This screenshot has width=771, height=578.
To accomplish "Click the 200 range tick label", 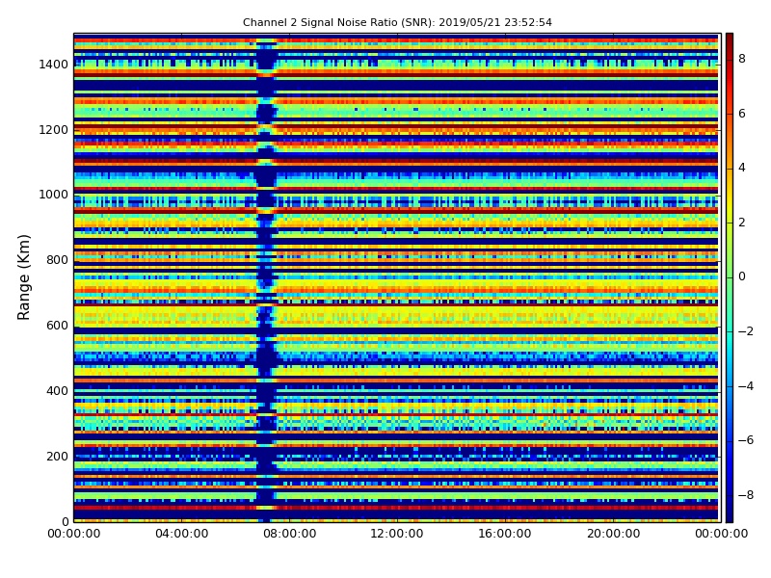I will (57, 456).
